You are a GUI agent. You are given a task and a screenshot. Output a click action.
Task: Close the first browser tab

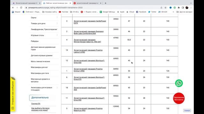tap(40, 3)
